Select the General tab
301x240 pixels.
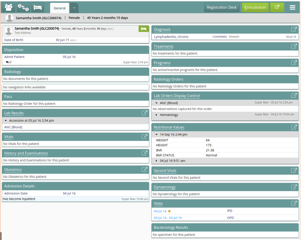(x=59, y=8)
